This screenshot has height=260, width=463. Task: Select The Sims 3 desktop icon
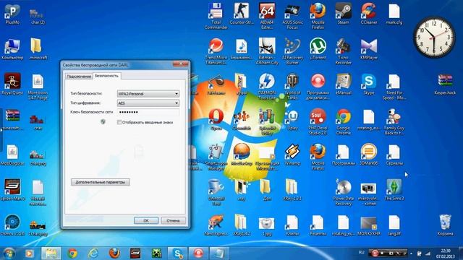(394, 191)
